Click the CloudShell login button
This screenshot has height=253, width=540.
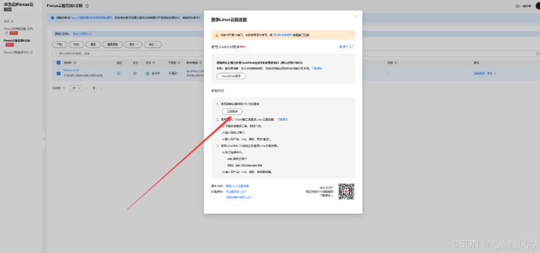point(231,76)
